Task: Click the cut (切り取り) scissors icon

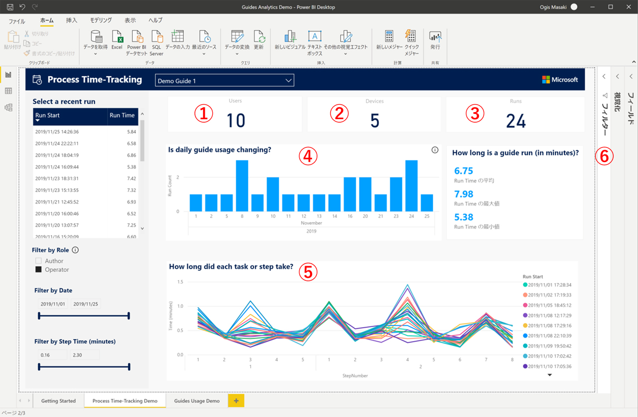Action: point(27,34)
